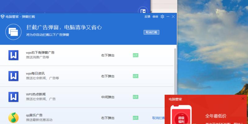This screenshot has width=248, height=124.
Task: Click the exit icon in the background window
Action: [143, 11]
